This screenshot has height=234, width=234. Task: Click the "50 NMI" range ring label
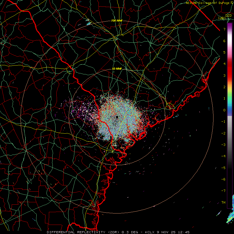117,69
